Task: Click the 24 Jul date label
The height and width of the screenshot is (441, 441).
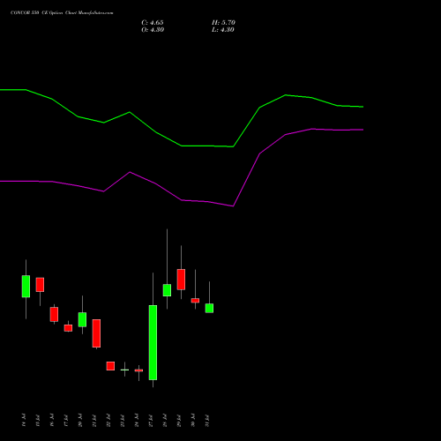Action: coord(137,420)
